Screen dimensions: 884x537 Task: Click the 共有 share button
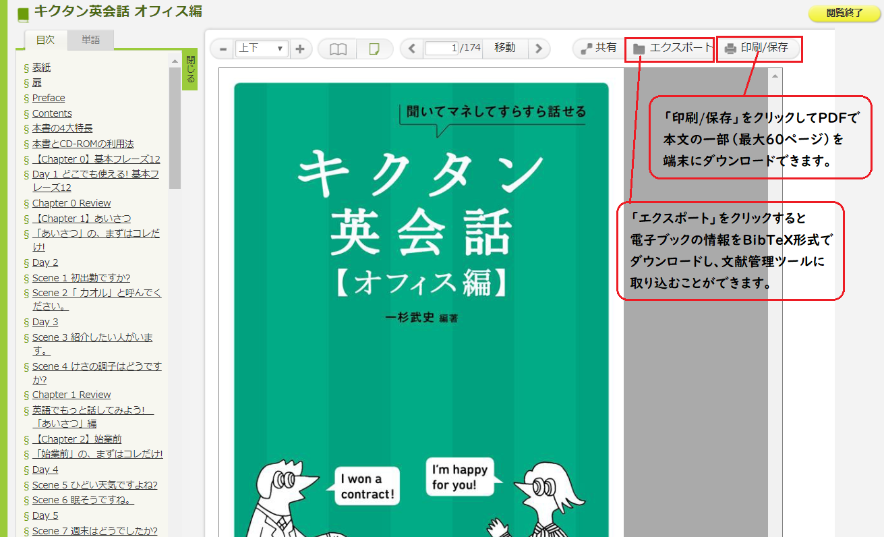tap(599, 48)
